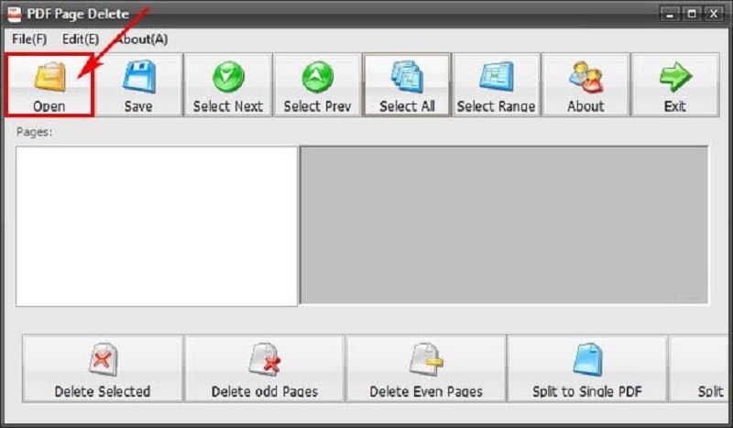The width and height of the screenshot is (733, 428).
Task: Click inside the empty Pages list box
Action: point(157,226)
